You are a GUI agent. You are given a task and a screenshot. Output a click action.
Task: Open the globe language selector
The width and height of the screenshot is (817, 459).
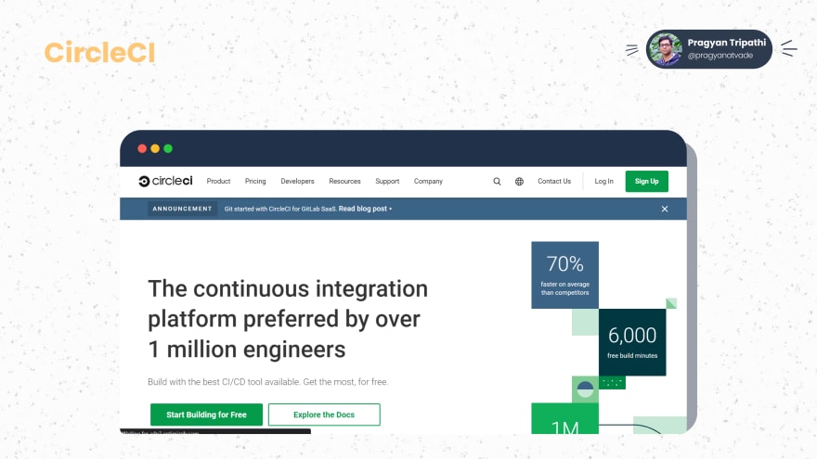coord(520,181)
